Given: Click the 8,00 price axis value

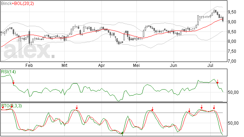Looking at the screenshot, I should click(232, 41).
